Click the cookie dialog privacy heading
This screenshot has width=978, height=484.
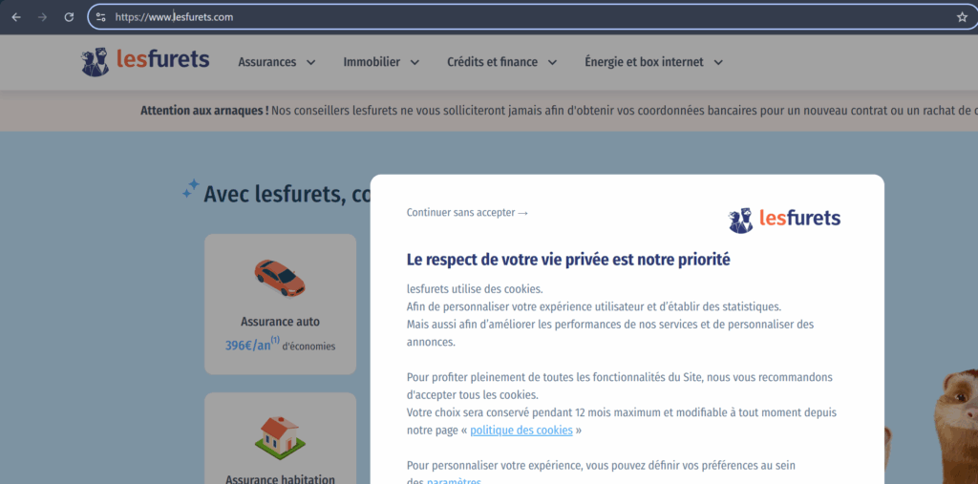point(568,260)
